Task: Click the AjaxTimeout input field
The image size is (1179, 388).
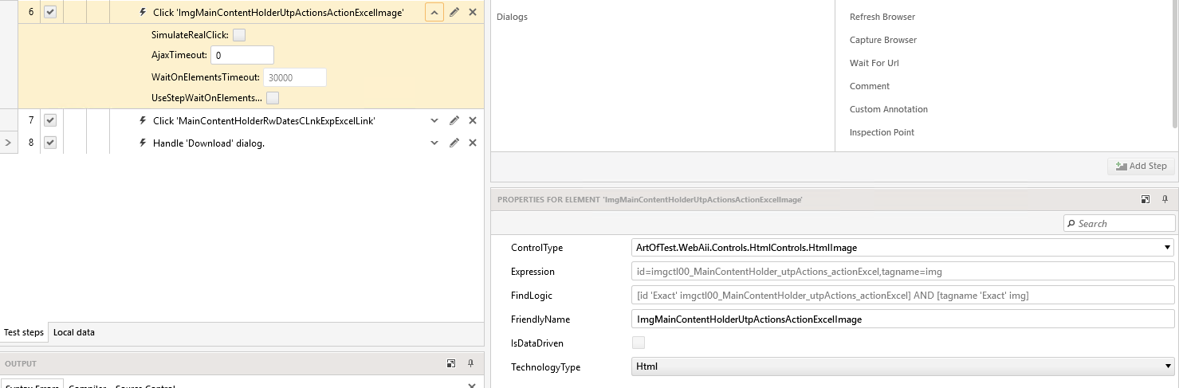Action: coord(242,55)
